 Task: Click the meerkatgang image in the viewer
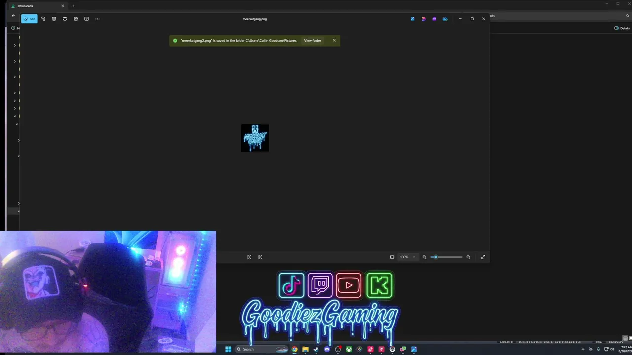(255, 138)
